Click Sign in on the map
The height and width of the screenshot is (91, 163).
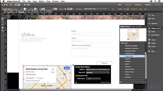(67, 68)
